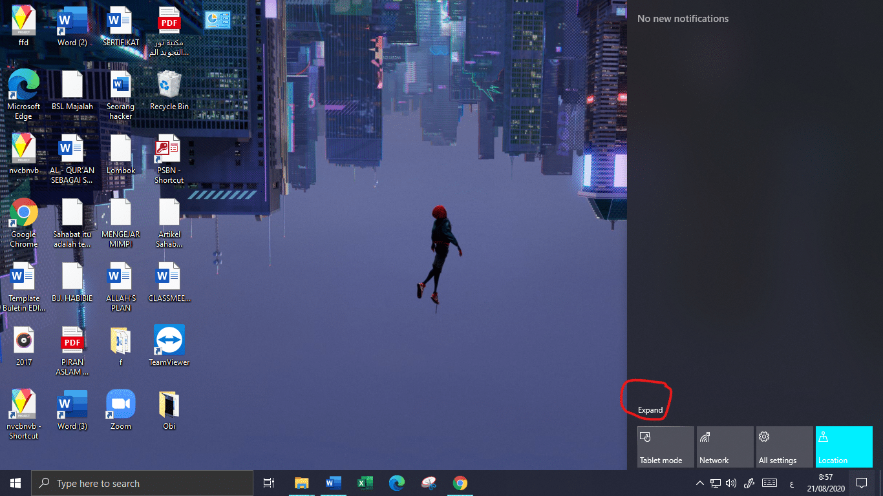Select the Zoom desktop shortcut
Screen dimensions: 883x496
(x=120, y=410)
